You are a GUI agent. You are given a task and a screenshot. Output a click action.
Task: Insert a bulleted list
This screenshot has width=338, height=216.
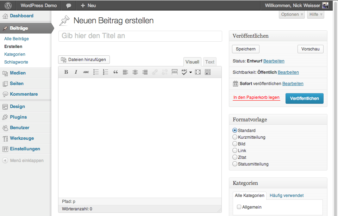click(96, 72)
